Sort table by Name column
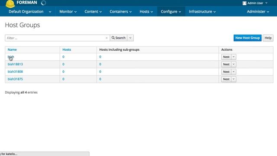Screen dimensions: 277x156 coord(12,50)
